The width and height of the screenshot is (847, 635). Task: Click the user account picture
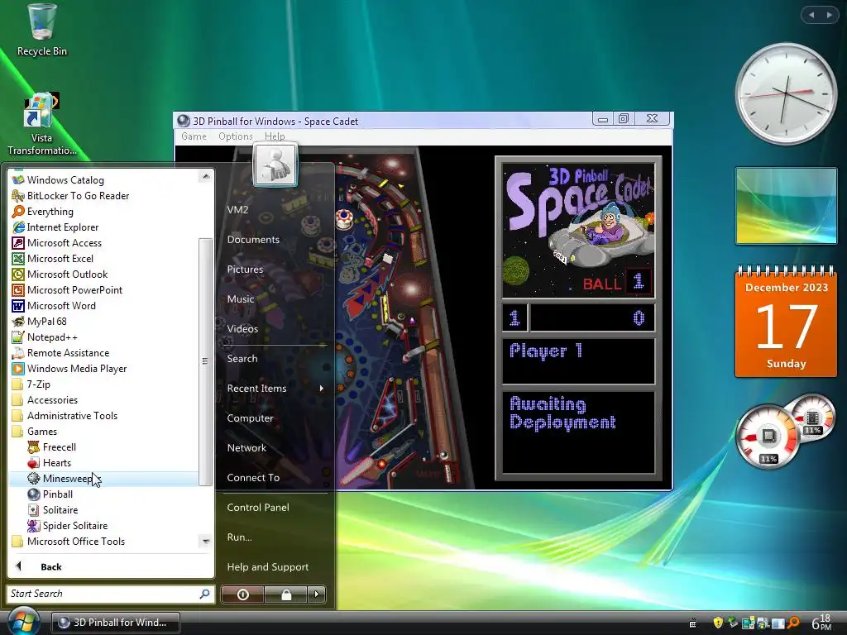click(275, 165)
